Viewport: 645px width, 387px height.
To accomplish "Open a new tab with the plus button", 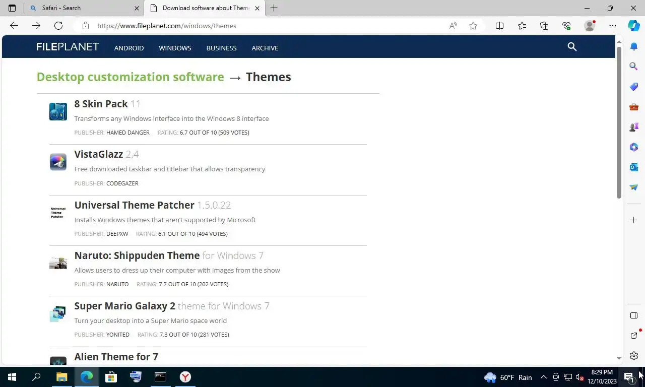I will pos(274,8).
